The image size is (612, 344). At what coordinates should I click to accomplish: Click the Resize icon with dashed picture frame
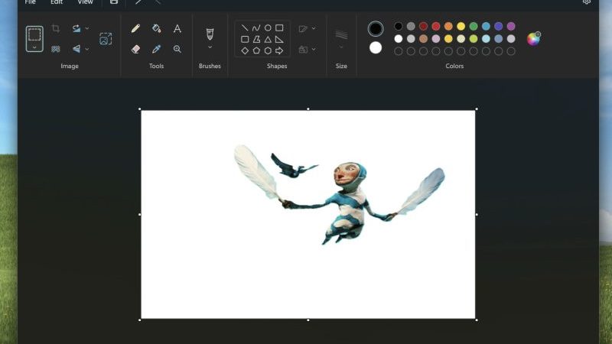click(106, 39)
